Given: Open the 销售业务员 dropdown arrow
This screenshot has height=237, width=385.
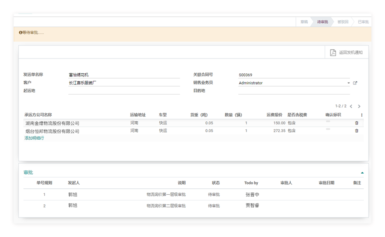Looking at the screenshot, I should [x=349, y=83].
